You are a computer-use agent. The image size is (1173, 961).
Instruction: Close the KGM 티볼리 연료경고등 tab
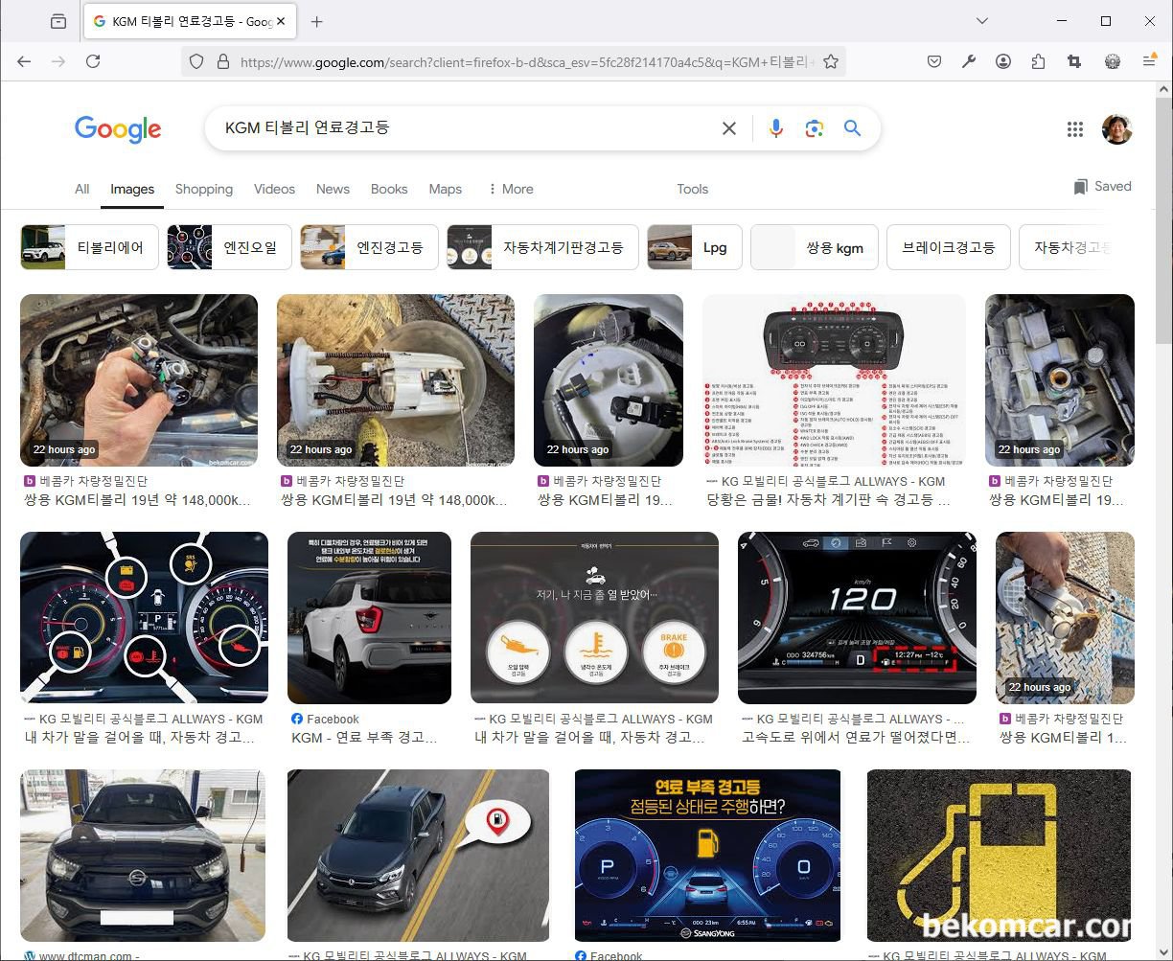(282, 21)
